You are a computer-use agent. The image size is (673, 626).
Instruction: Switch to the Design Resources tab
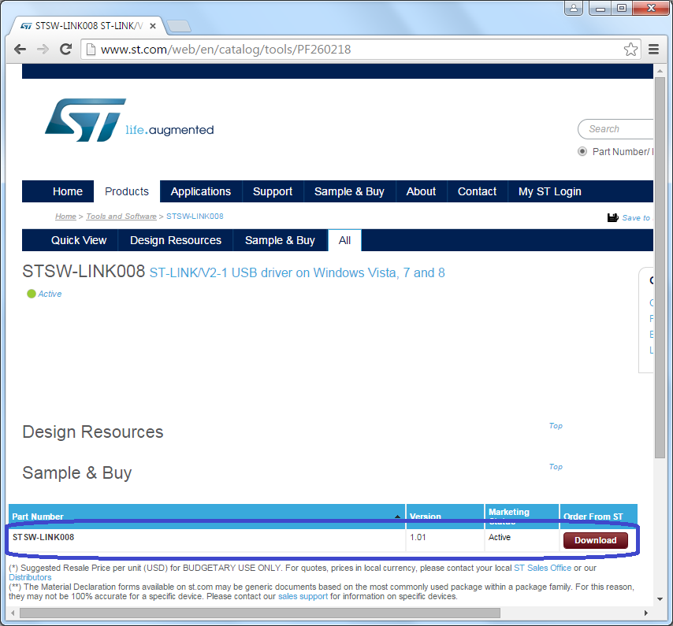point(176,240)
